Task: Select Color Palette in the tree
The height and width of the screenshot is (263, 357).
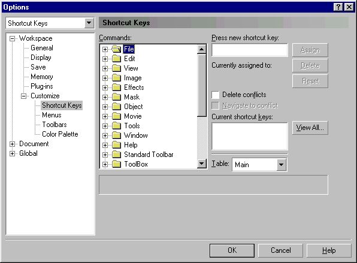Action: (60, 134)
